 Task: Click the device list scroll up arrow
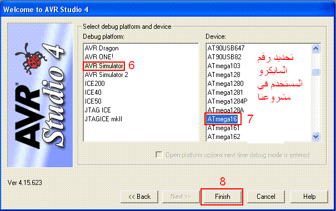pos(315,49)
